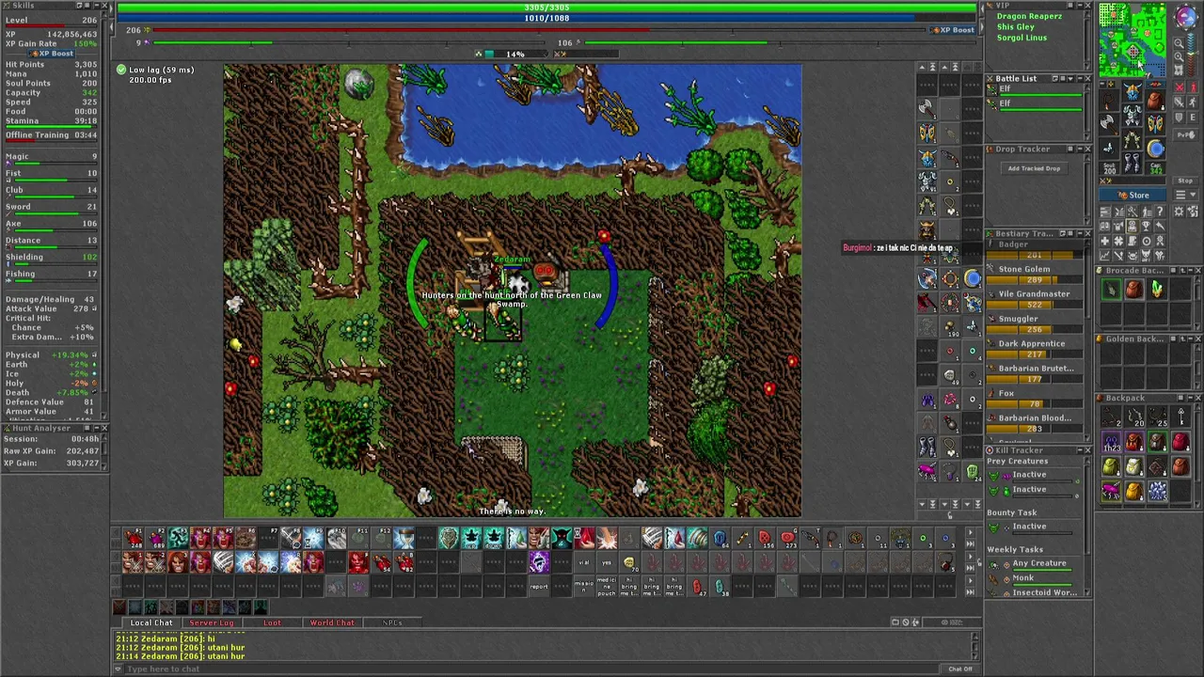Click the minimap compass rose
This screenshot has height=677, width=1204.
click(x=1186, y=16)
